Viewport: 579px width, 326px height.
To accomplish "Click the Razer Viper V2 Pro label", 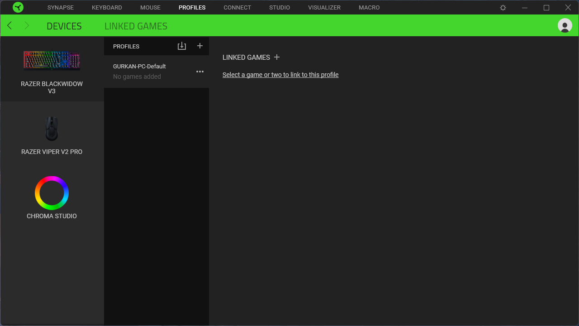I will [52, 152].
